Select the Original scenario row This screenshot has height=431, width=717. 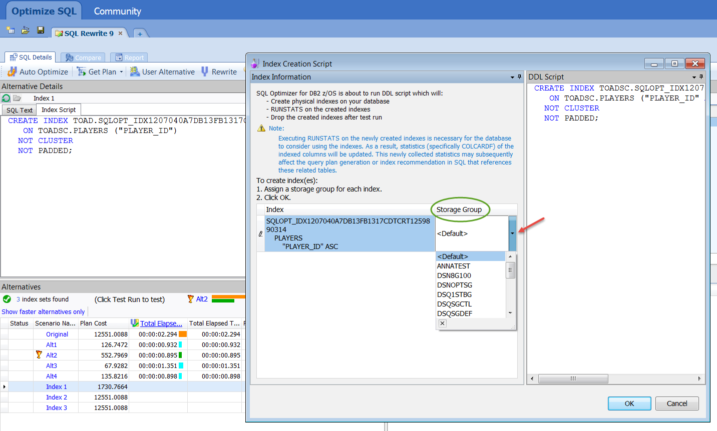(x=57, y=334)
